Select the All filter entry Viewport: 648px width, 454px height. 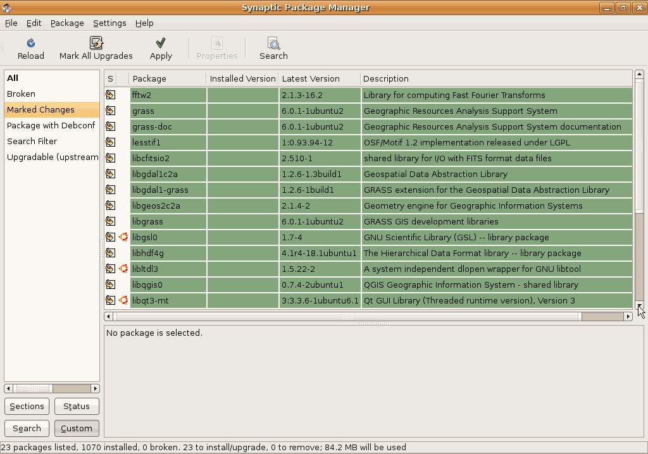[x=52, y=78]
